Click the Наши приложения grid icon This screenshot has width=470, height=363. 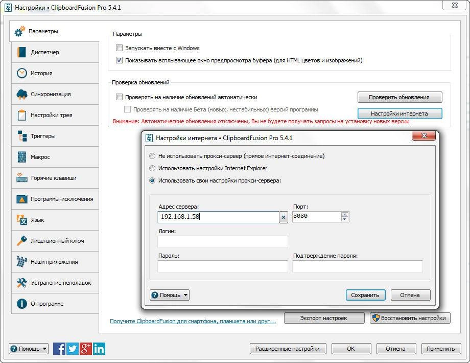click(x=22, y=262)
